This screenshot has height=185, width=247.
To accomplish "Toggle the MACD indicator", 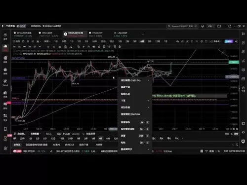I will [x=67, y=134].
